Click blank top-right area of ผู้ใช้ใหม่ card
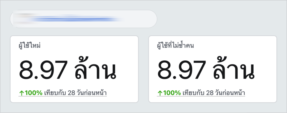287x113 pixels. (x=121, y=46)
